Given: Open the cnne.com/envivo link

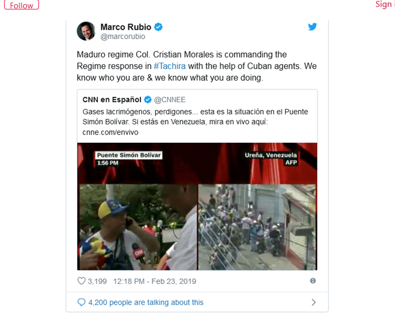Looking at the screenshot, I should [110, 132].
